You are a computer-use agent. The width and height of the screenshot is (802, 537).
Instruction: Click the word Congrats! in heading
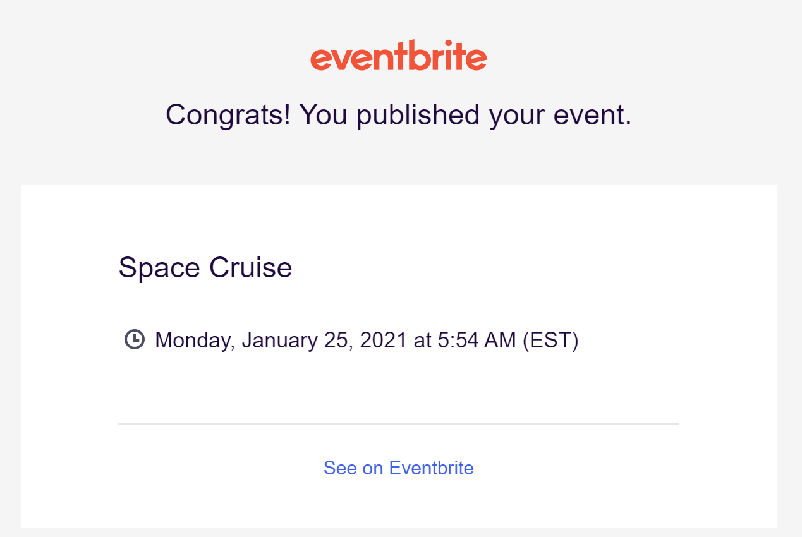228,115
